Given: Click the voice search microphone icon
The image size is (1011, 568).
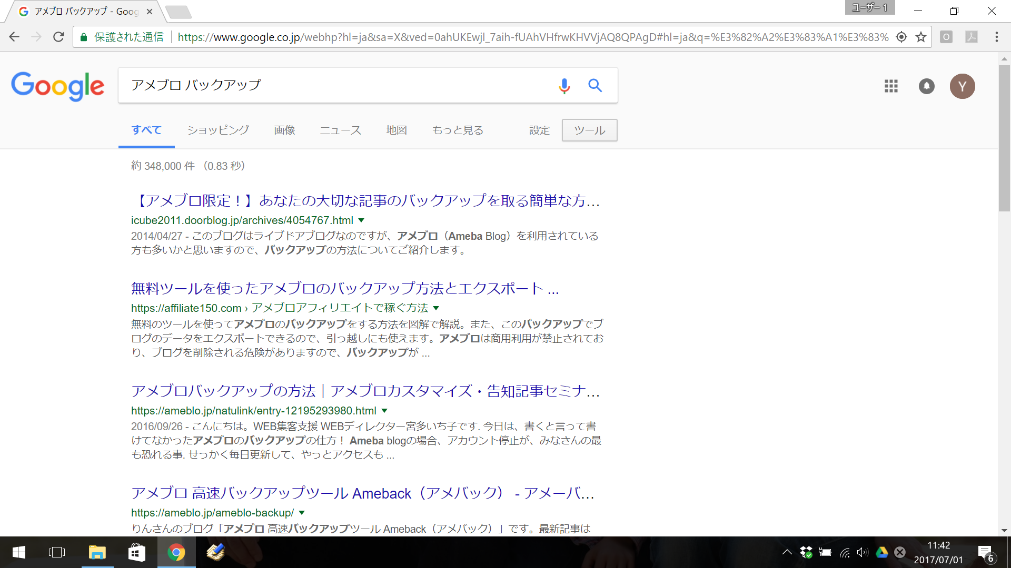Looking at the screenshot, I should (x=564, y=85).
